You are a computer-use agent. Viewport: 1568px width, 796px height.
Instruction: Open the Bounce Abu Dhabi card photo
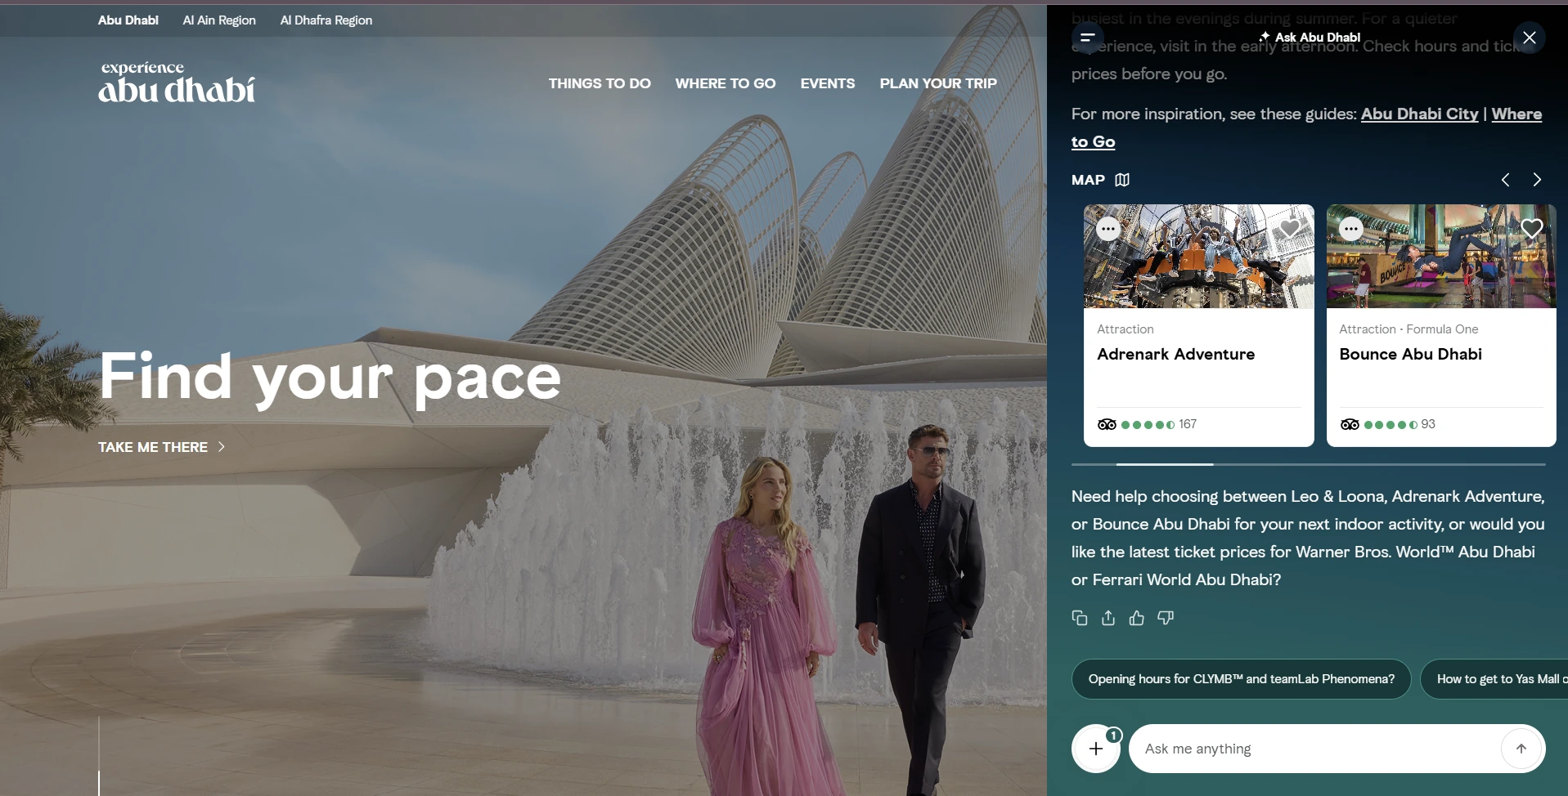(1441, 257)
